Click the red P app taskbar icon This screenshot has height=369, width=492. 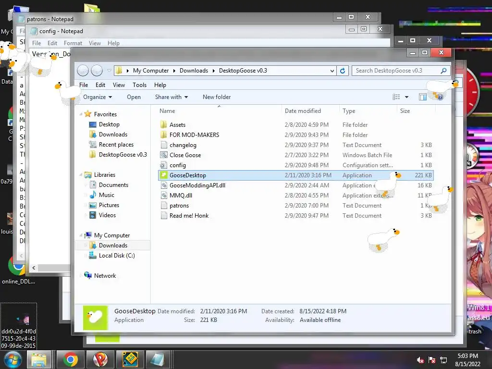(x=100, y=359)
